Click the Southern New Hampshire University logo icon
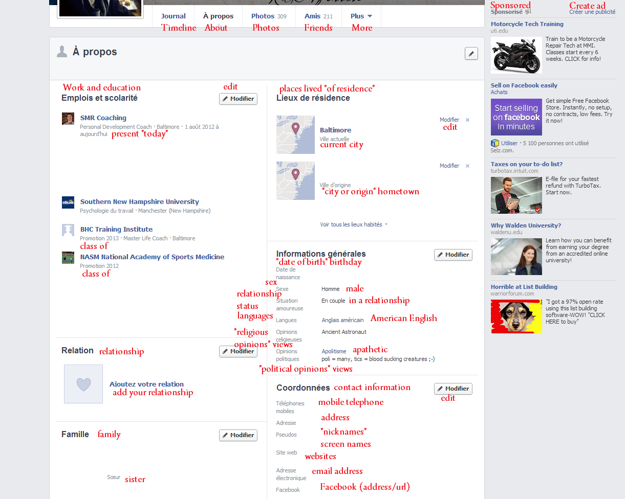 tap(68, 202)
